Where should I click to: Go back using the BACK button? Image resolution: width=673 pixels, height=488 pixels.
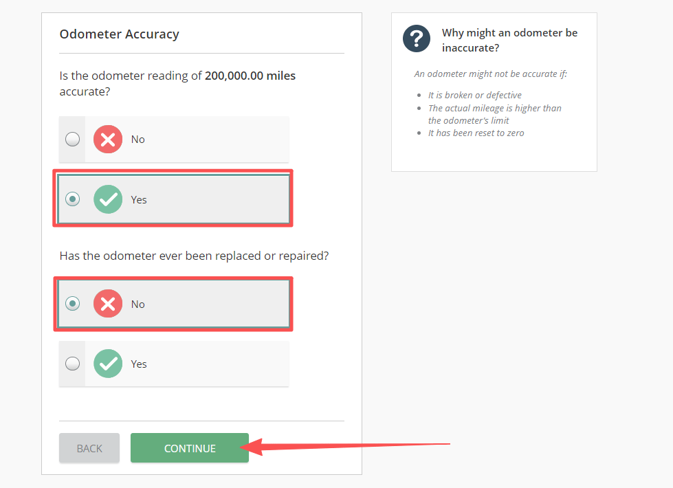89,448
